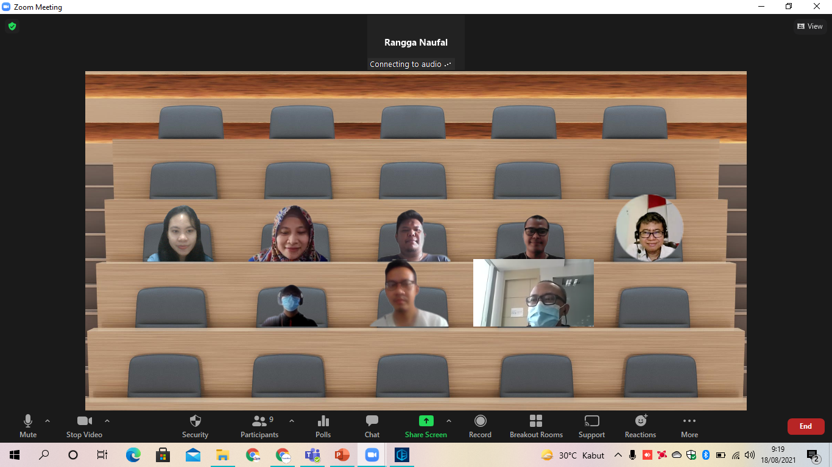Open the Reactions emoji picker
The width and height of the screenshot is (832, 467).
(640, 426)
